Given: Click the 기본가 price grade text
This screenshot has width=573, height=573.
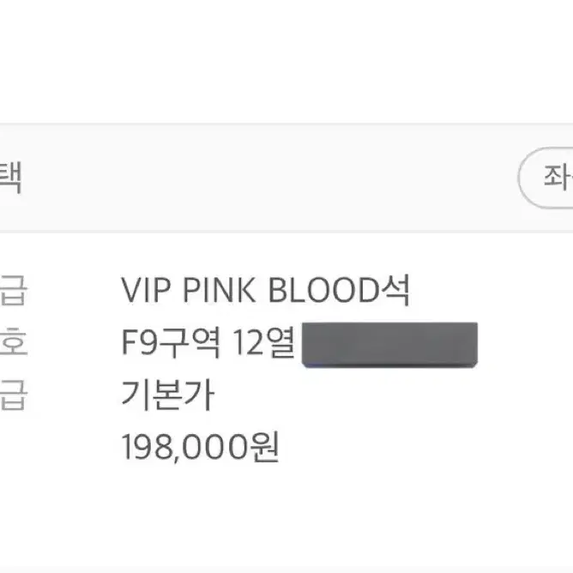Looking at the screenshot, I should pos(168,395).
